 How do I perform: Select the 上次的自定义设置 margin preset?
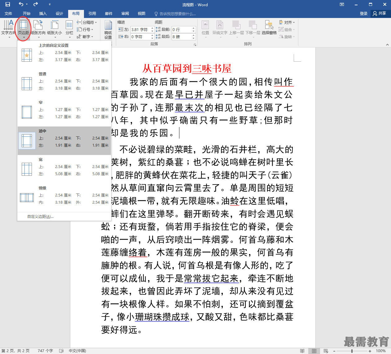coord(64,55)
